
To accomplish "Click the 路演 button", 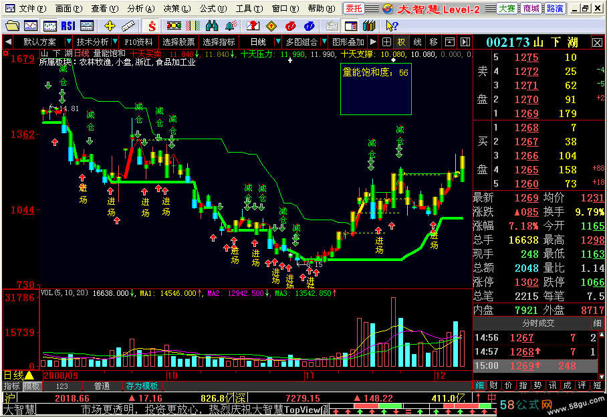I will point(555,9).
